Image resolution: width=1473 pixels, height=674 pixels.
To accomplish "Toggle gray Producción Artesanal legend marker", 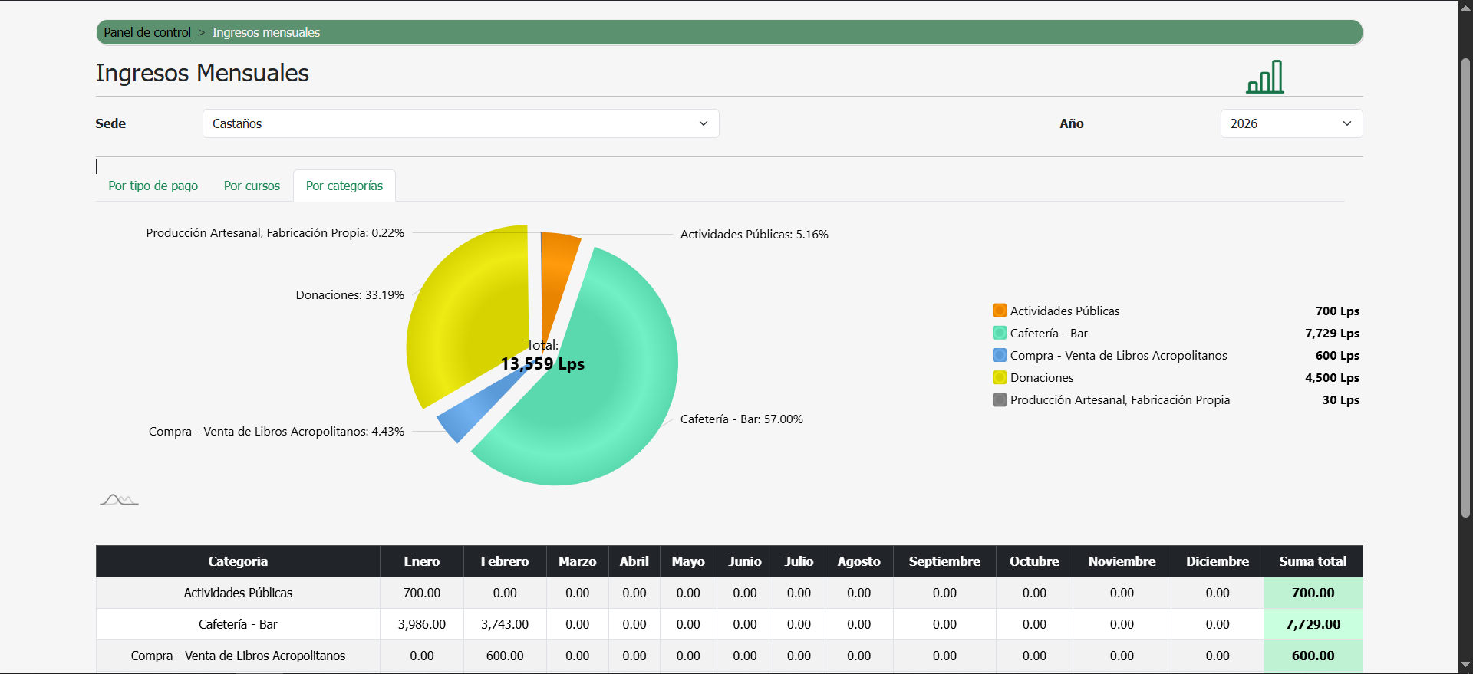I will [999, 399].
